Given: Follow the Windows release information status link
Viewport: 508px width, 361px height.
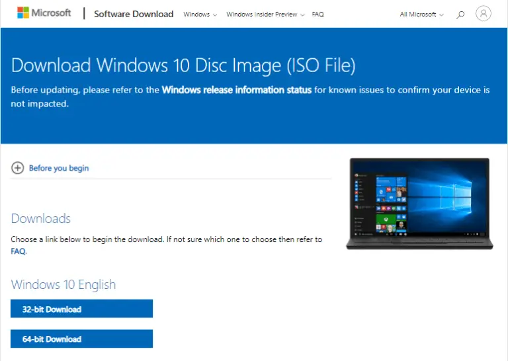Looking at the screenshot, I should coord(237,90).
